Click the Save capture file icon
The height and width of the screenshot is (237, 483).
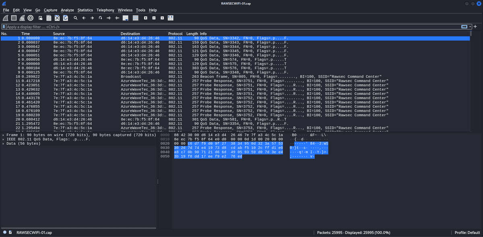49,18
